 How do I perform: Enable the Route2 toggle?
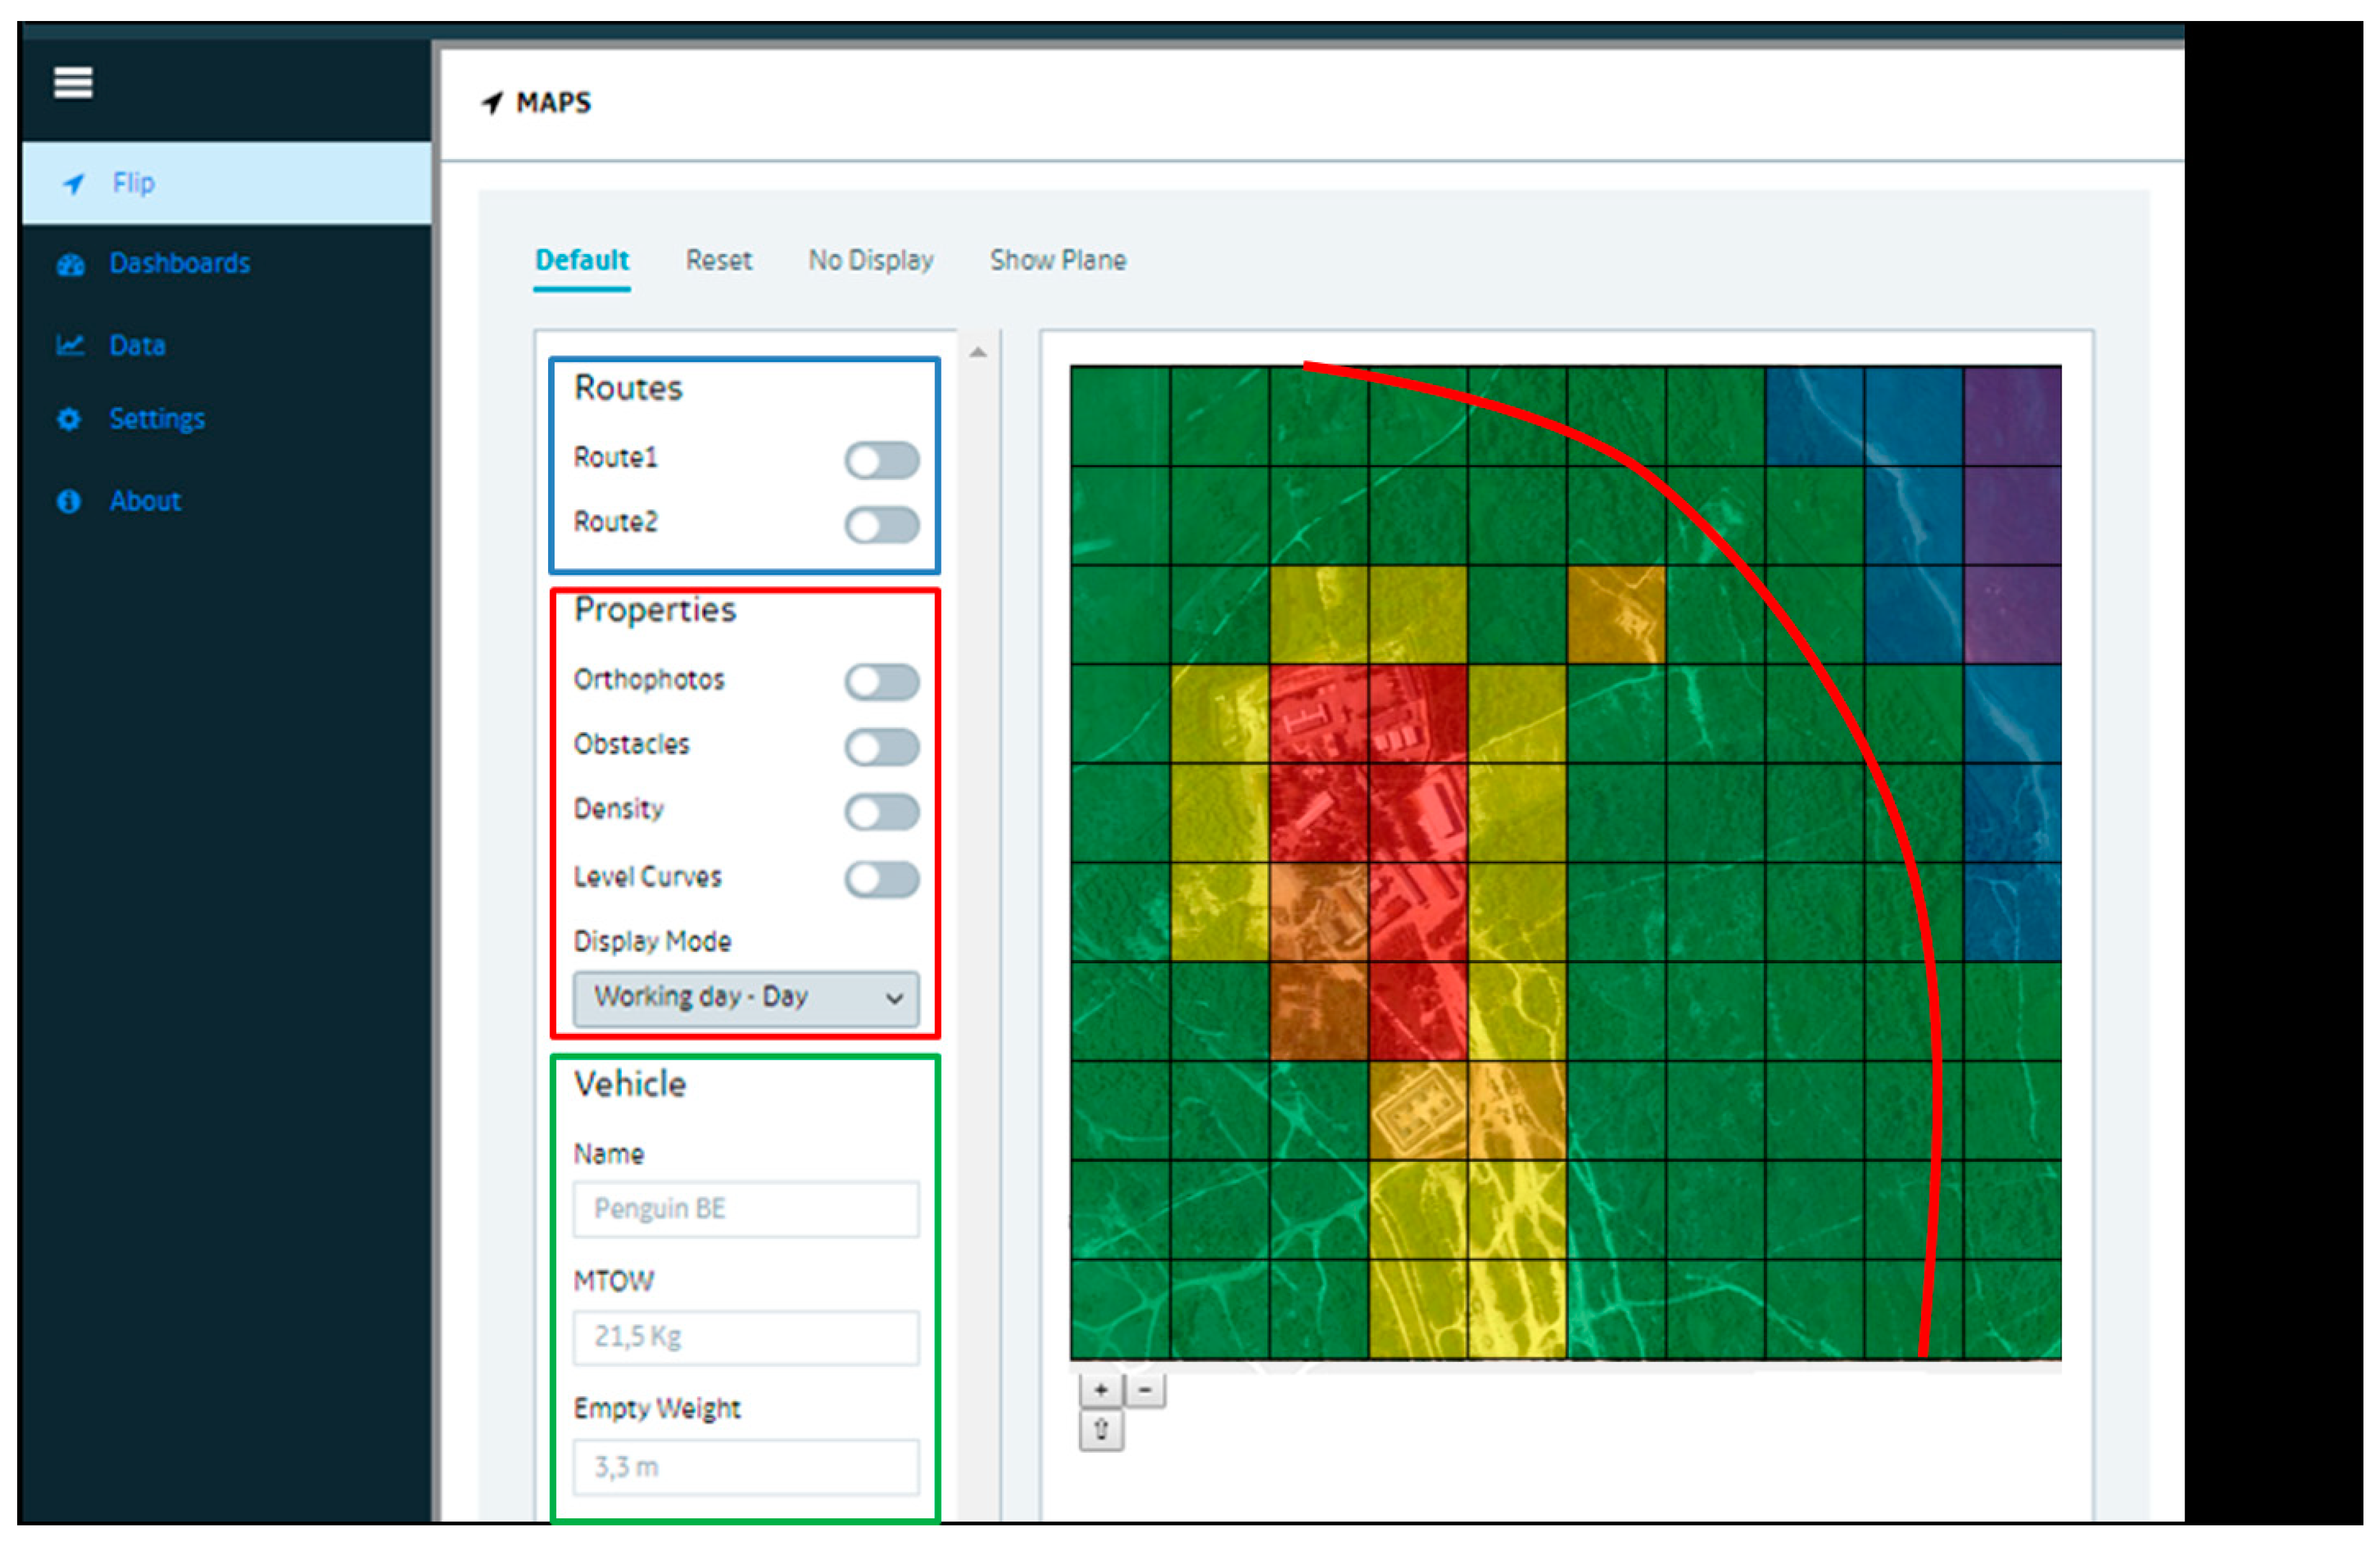point(881,525)
